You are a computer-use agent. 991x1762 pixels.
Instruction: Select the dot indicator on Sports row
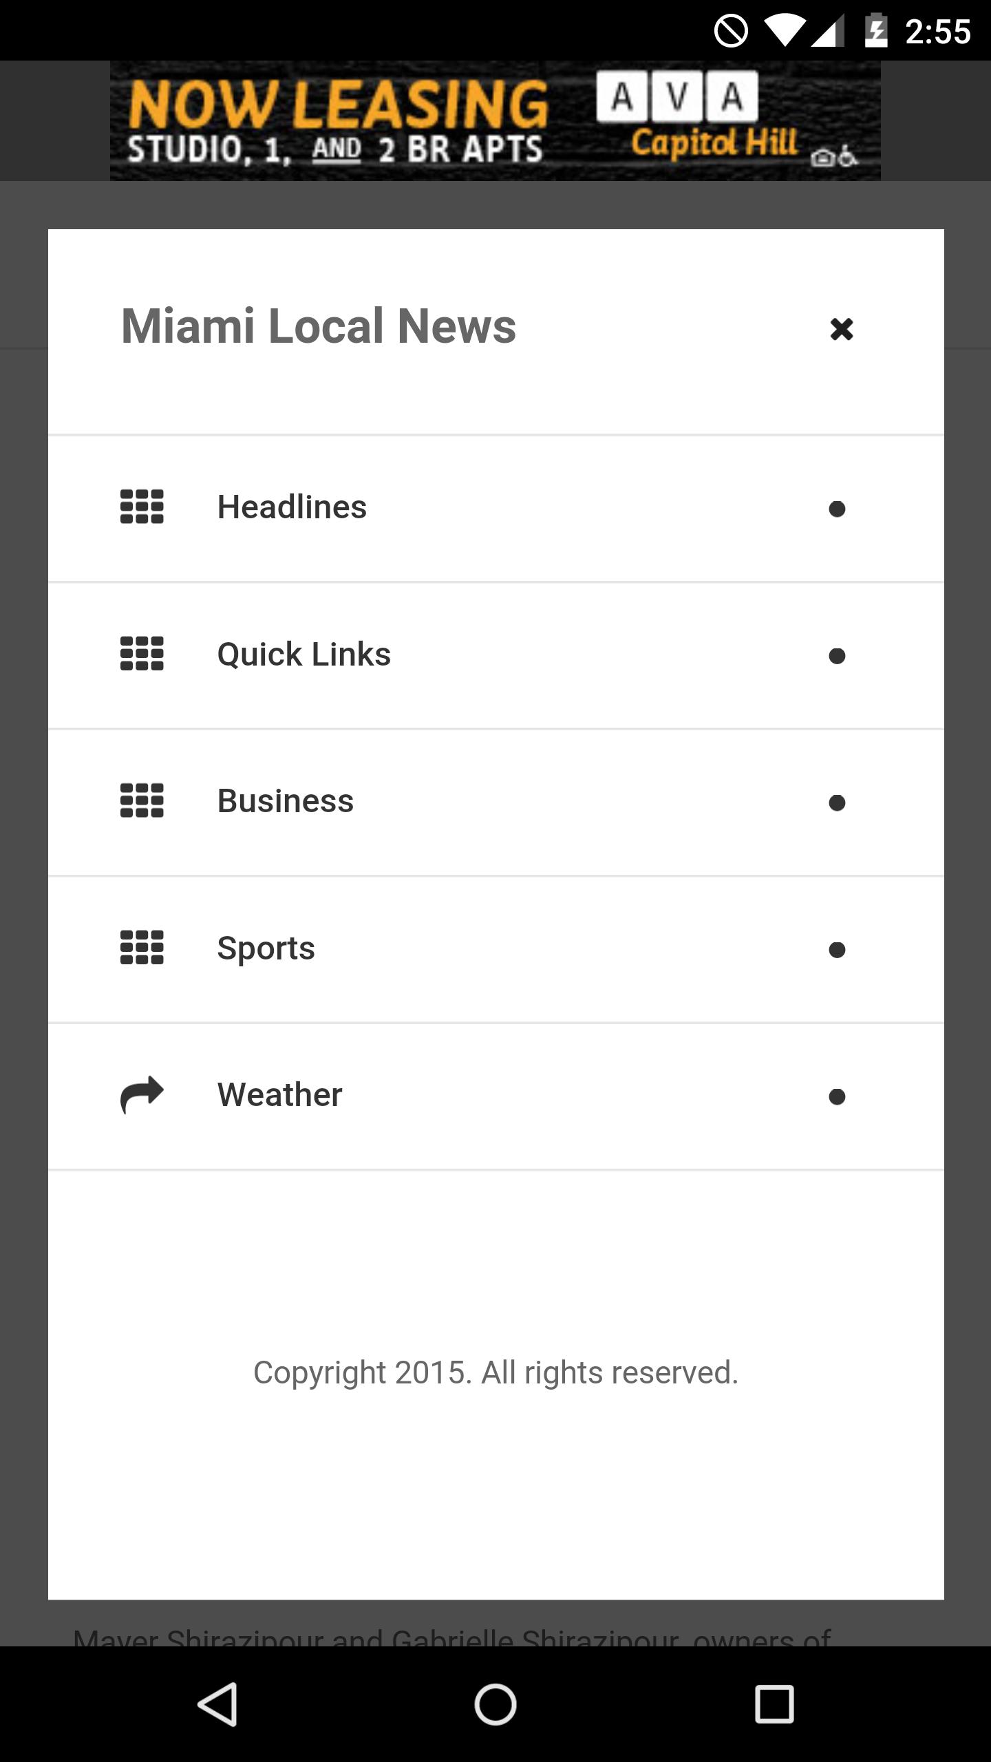coord(837,950)
